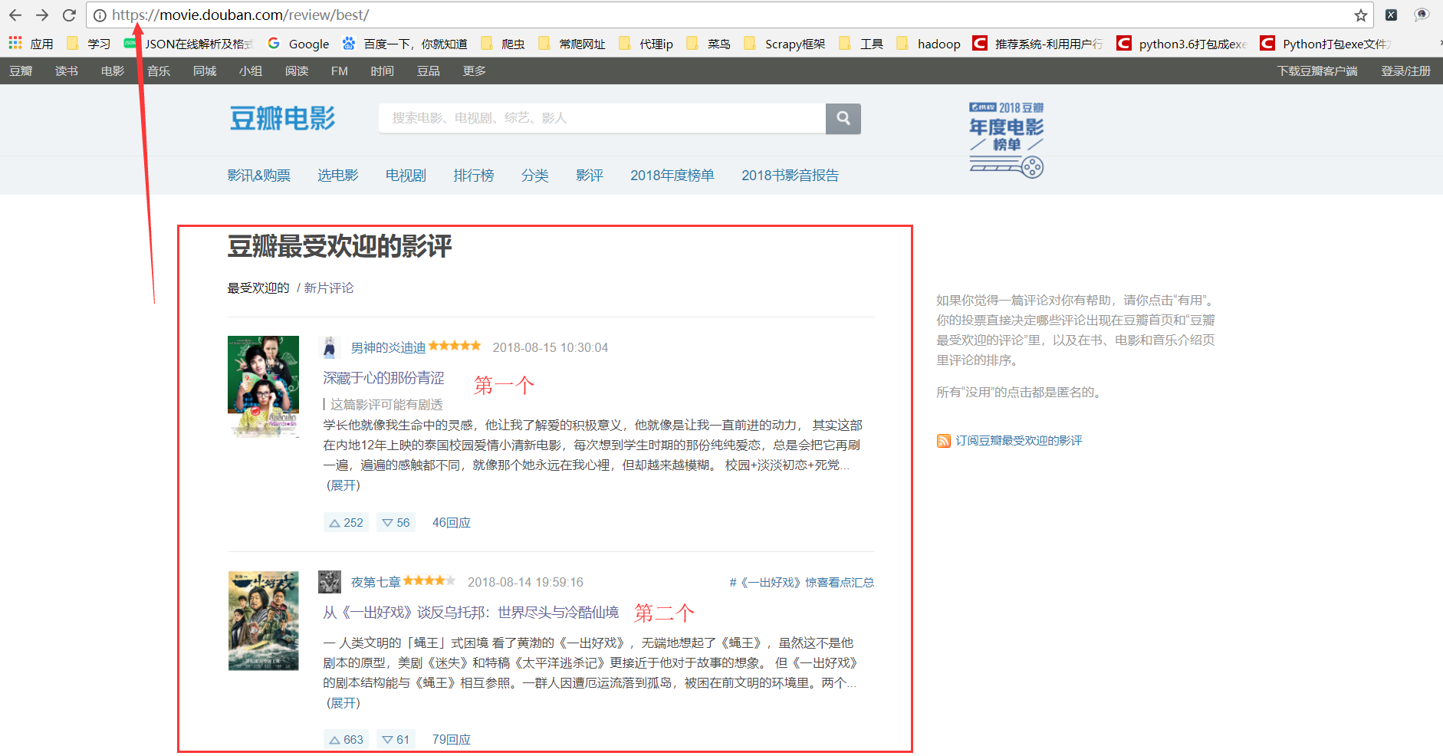
Task: Open 读书 in top navigation
Action: click(x=67, y=71)
